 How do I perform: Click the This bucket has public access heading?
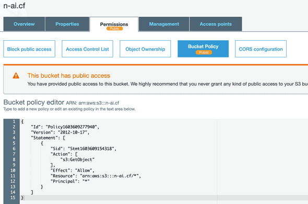69,76
